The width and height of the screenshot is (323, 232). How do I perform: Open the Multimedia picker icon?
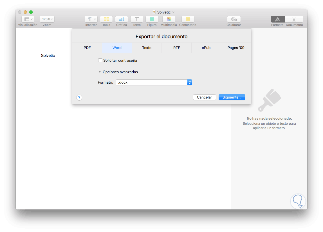(x=169, y=19)
